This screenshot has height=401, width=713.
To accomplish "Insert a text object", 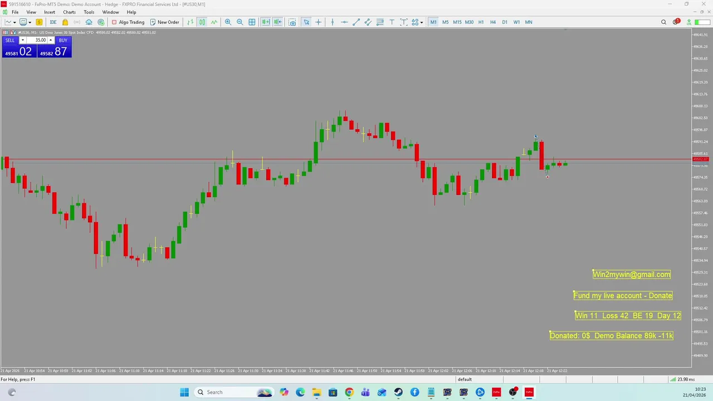I will (392, 22).
